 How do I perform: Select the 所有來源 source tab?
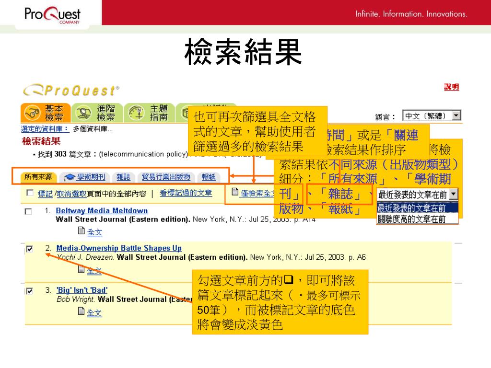click(x=38, y=177)
